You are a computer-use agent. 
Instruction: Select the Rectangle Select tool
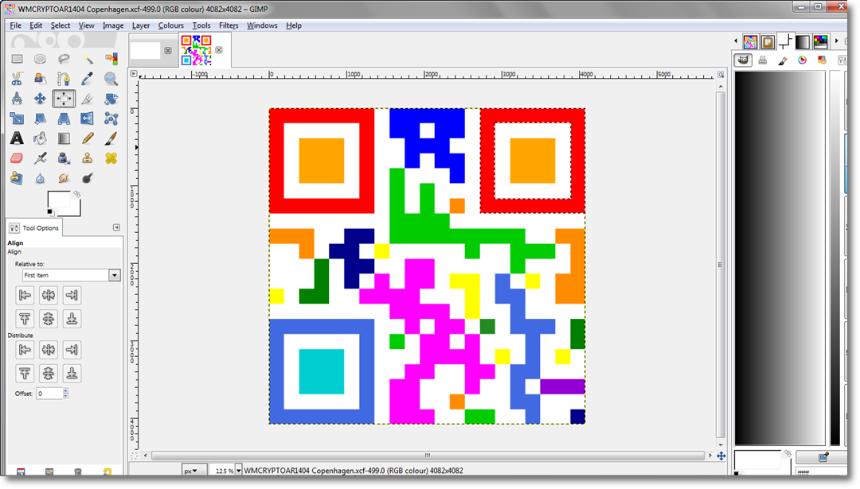[x=17, y=59]
